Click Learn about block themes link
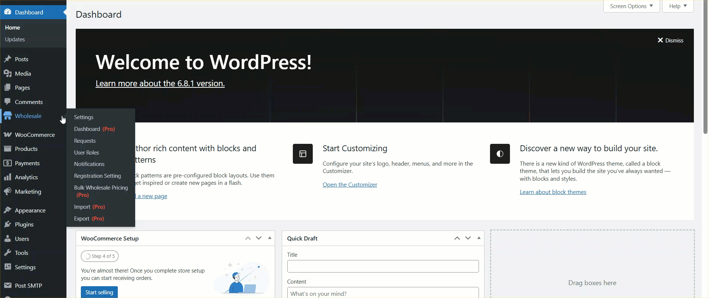This screenshot has height=298, width=709. click(x=553, y=192)
